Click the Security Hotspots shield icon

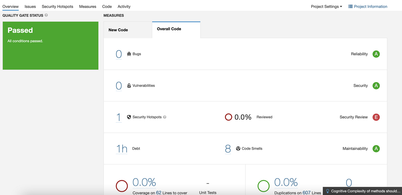pos(129,117)
